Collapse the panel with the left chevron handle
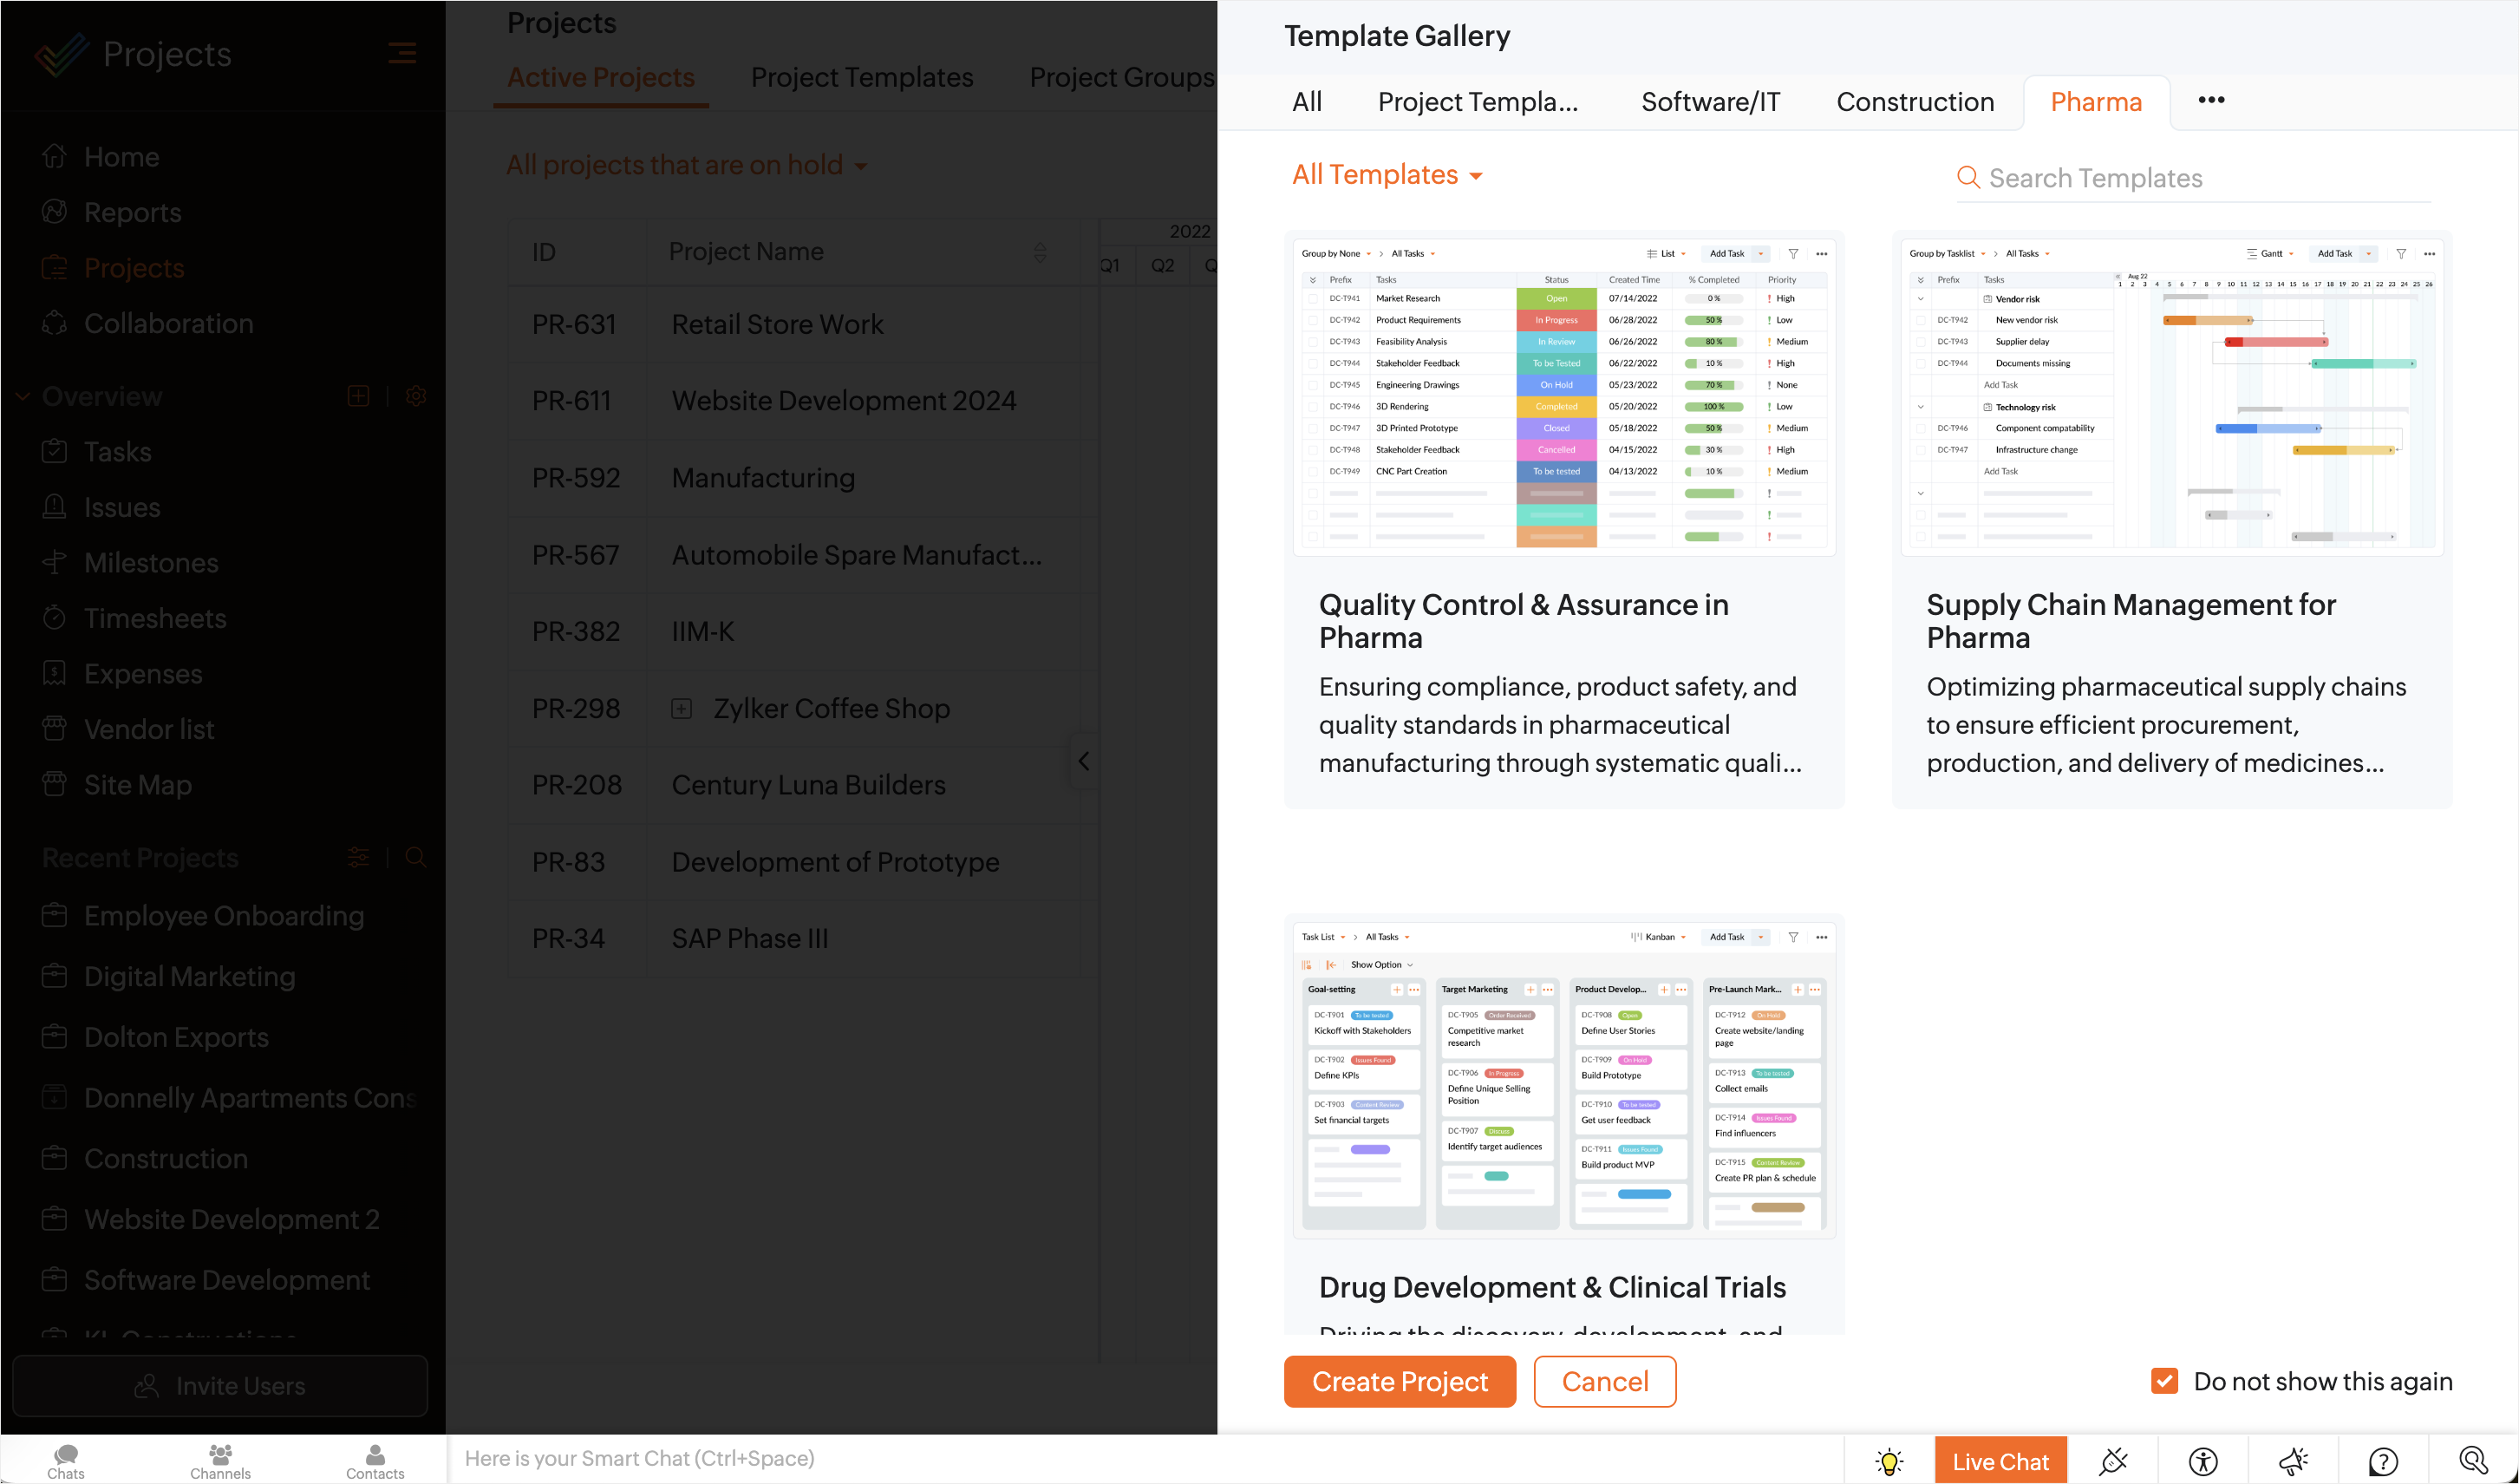Viewport: 2519px width, 1484px height. point(1084,761)
